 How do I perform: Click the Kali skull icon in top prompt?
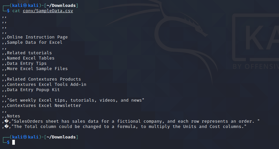[x=25, y=6]
